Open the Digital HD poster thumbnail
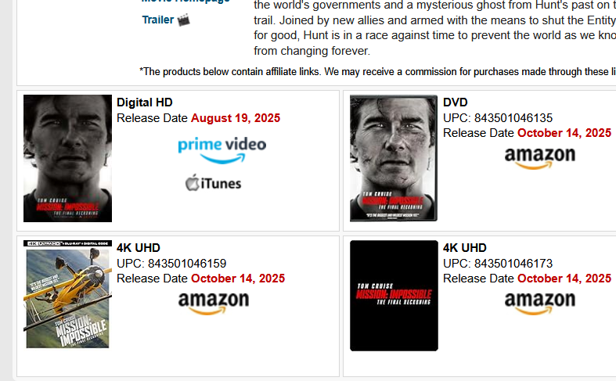Screen dimensions: 616x381 coord(67,158)
